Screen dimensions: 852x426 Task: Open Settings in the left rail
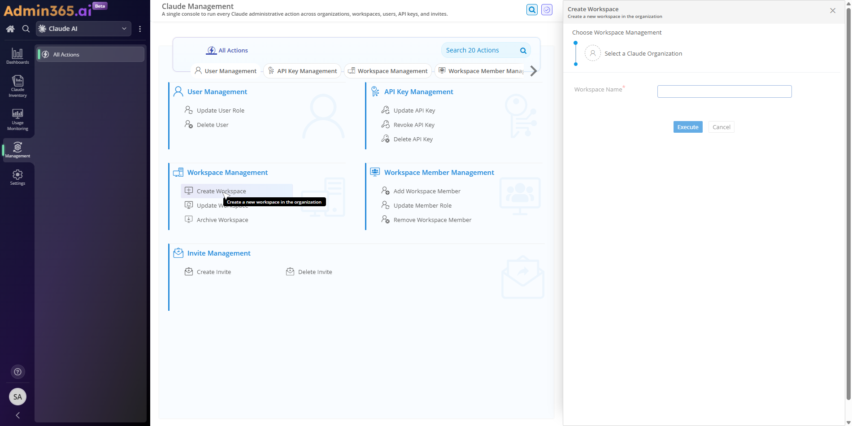(x=17, y=177)
